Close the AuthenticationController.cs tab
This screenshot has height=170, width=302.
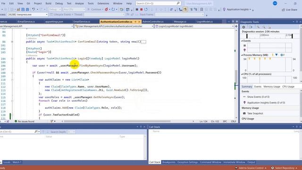(x=139, y=22)
